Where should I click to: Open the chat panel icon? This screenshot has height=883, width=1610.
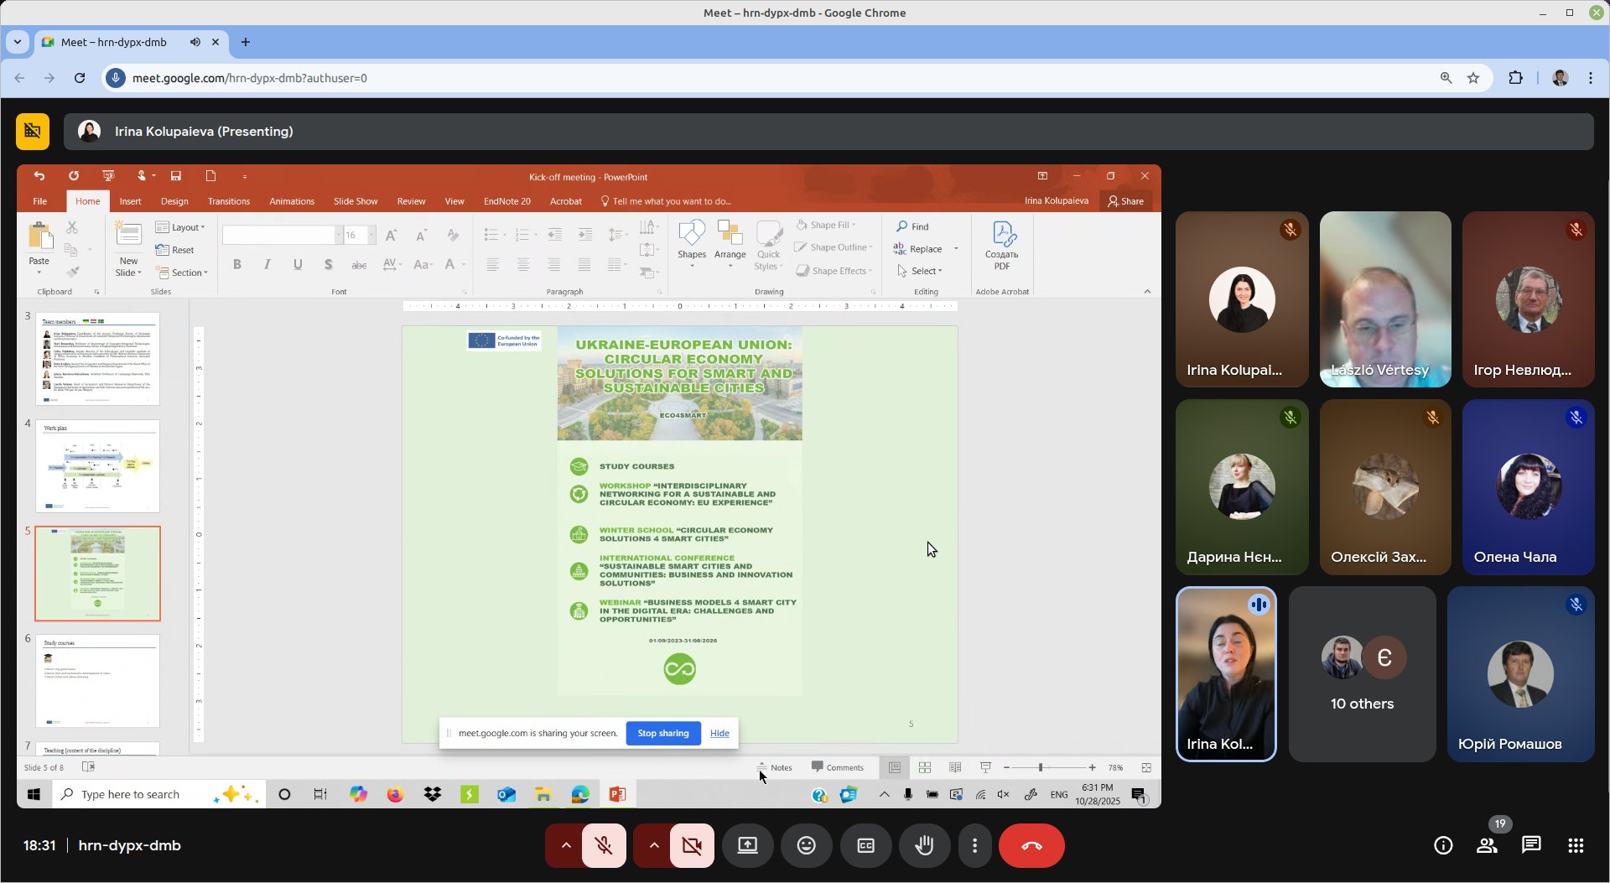pos(1531,845)
